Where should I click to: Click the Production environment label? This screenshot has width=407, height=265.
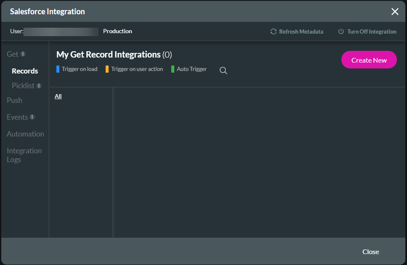pos(117,31)
